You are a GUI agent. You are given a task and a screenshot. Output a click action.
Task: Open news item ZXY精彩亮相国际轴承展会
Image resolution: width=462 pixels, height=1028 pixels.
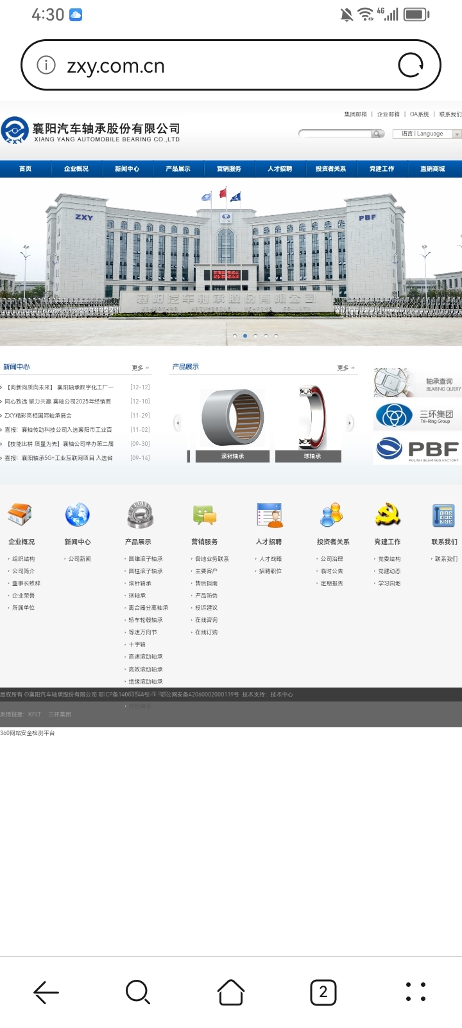coord(38,416)
